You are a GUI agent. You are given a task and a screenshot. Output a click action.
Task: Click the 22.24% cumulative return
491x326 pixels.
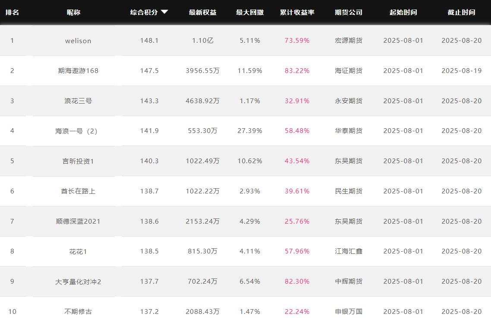tap(297, 312)
